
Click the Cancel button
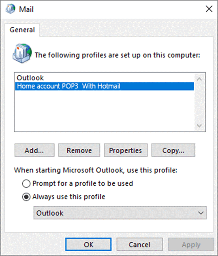click(x=139, y=244)
